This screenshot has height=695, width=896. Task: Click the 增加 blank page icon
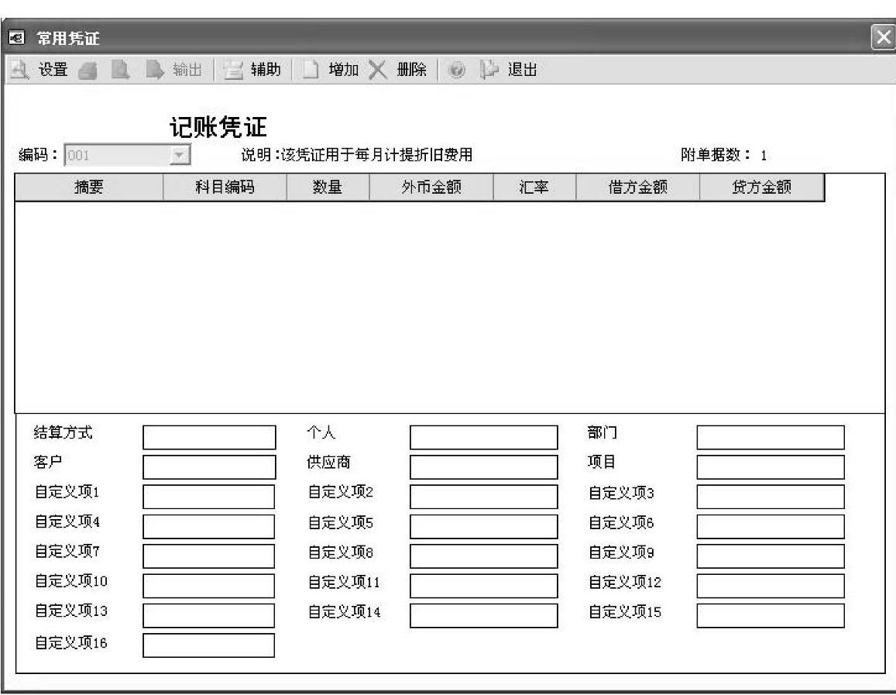pyautogui.click(x=311, y=71)
